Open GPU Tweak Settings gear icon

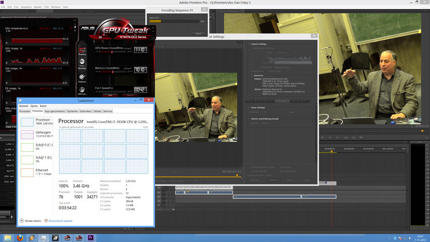coord(82,78)
